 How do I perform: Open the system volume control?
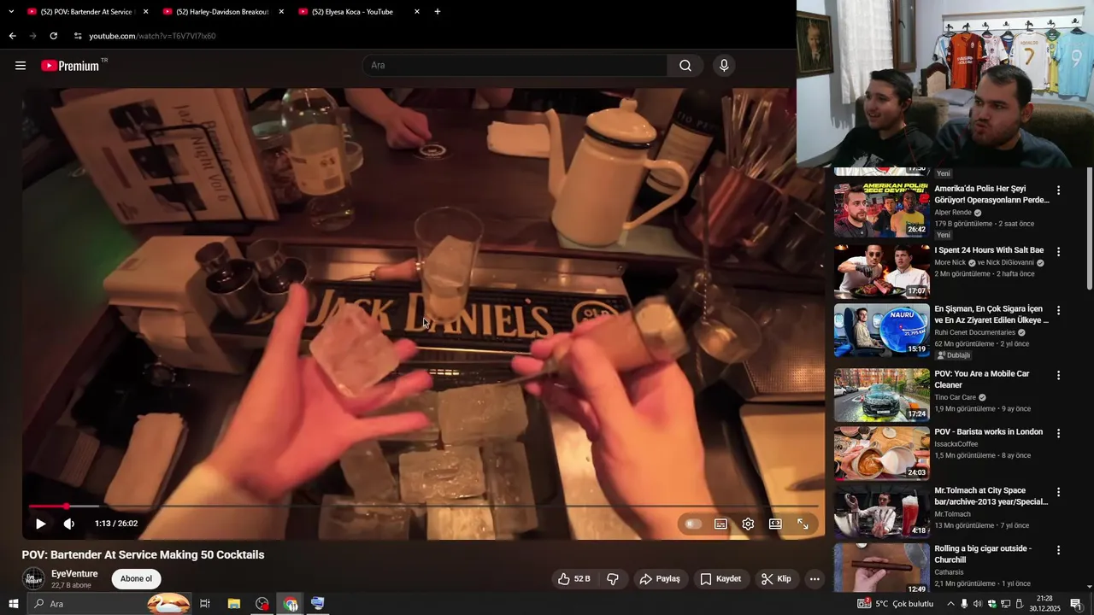(x=978, y=604)
